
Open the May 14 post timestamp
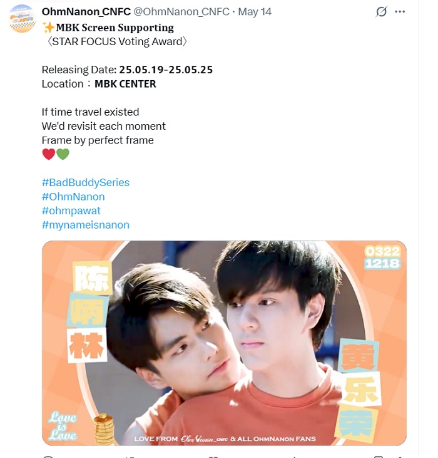[x=255, y=12]
